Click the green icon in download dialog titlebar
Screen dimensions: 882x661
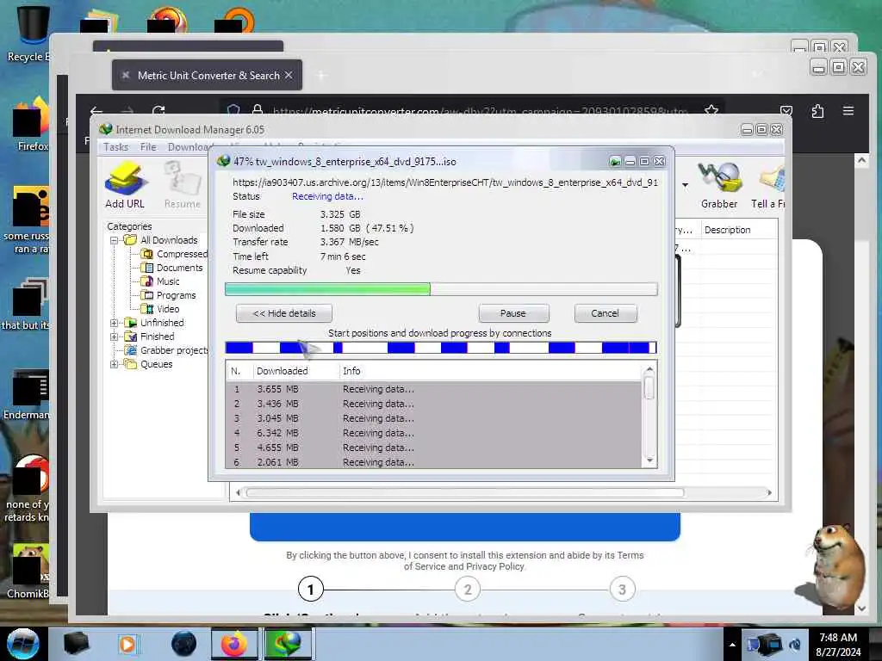tap(615, 162)
